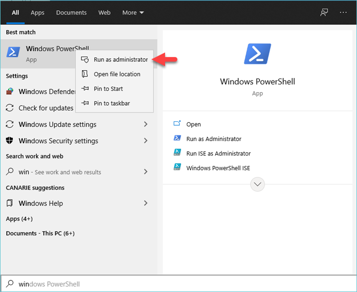This screenshot has width=357, height=292.
Task: Choose Open file location in the context menu
Action: point(117,74)
